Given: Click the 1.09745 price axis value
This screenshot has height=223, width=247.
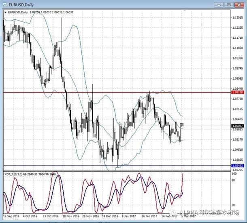Looking at the screenshot, I should click(238, 68).
